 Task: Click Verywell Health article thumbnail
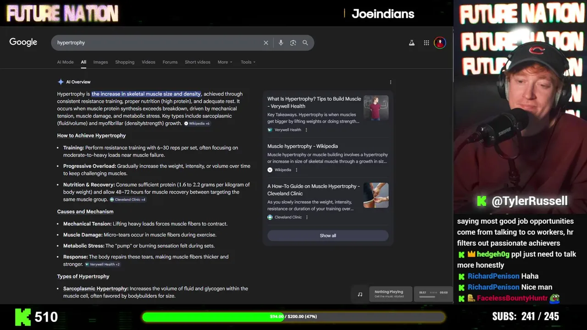376,108
